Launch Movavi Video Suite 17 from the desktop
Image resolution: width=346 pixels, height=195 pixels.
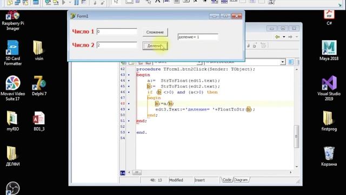(x=13, y=88)
